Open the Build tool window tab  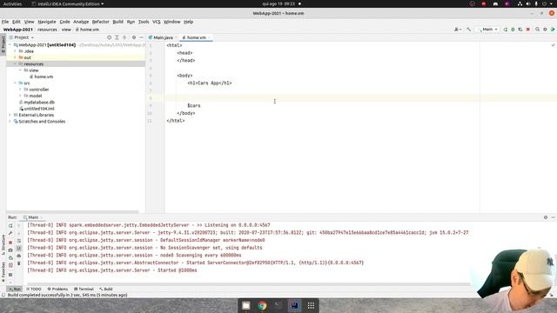pos(106,289)
